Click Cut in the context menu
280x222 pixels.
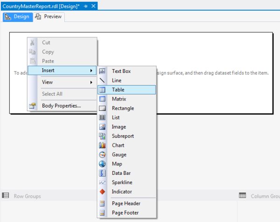62,43
